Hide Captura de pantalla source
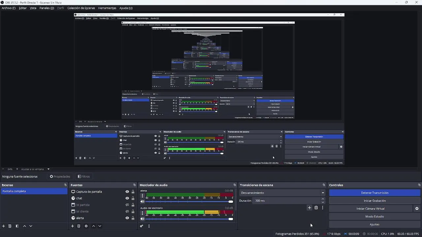 (127, 192)
